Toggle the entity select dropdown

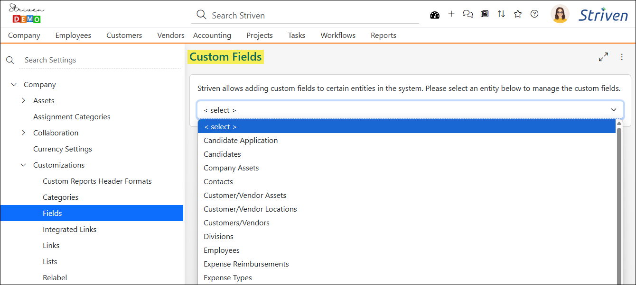point(411,110)
